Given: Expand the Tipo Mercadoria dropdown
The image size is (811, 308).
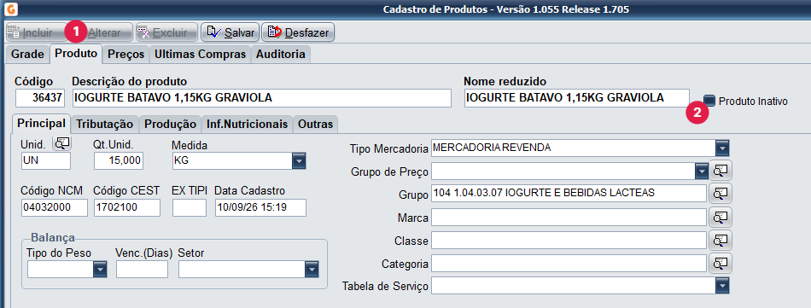Looking at the screenshot, I should 722,148.
